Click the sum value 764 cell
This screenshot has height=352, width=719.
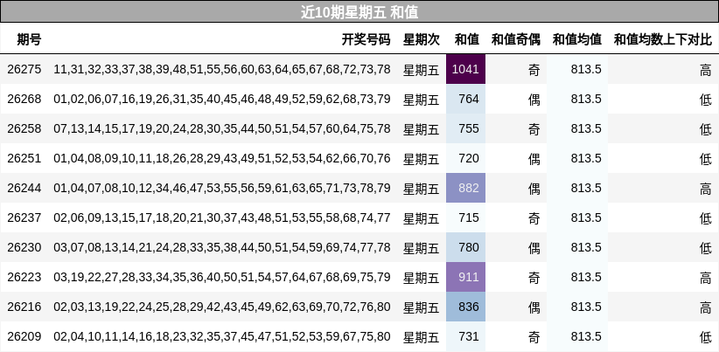click(465, 99)
